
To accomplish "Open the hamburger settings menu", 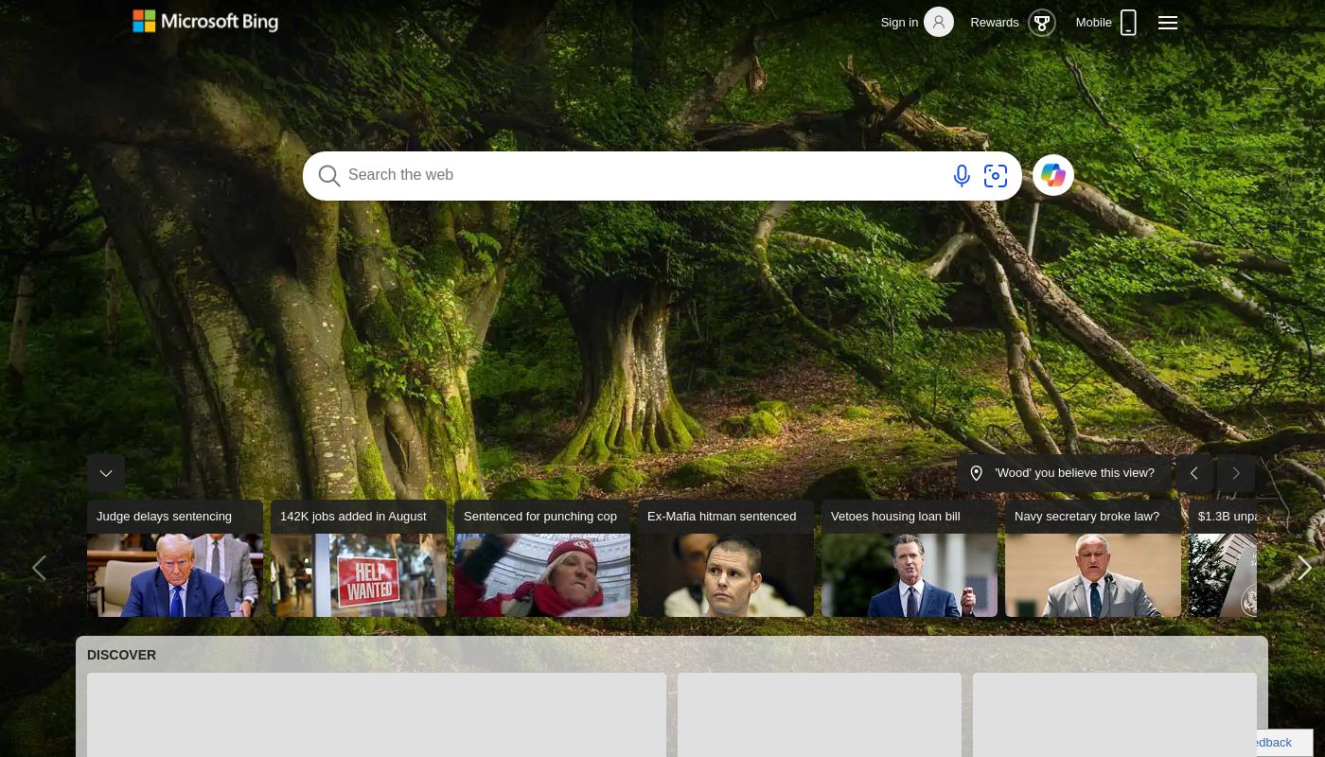I will pos(1168,23).
